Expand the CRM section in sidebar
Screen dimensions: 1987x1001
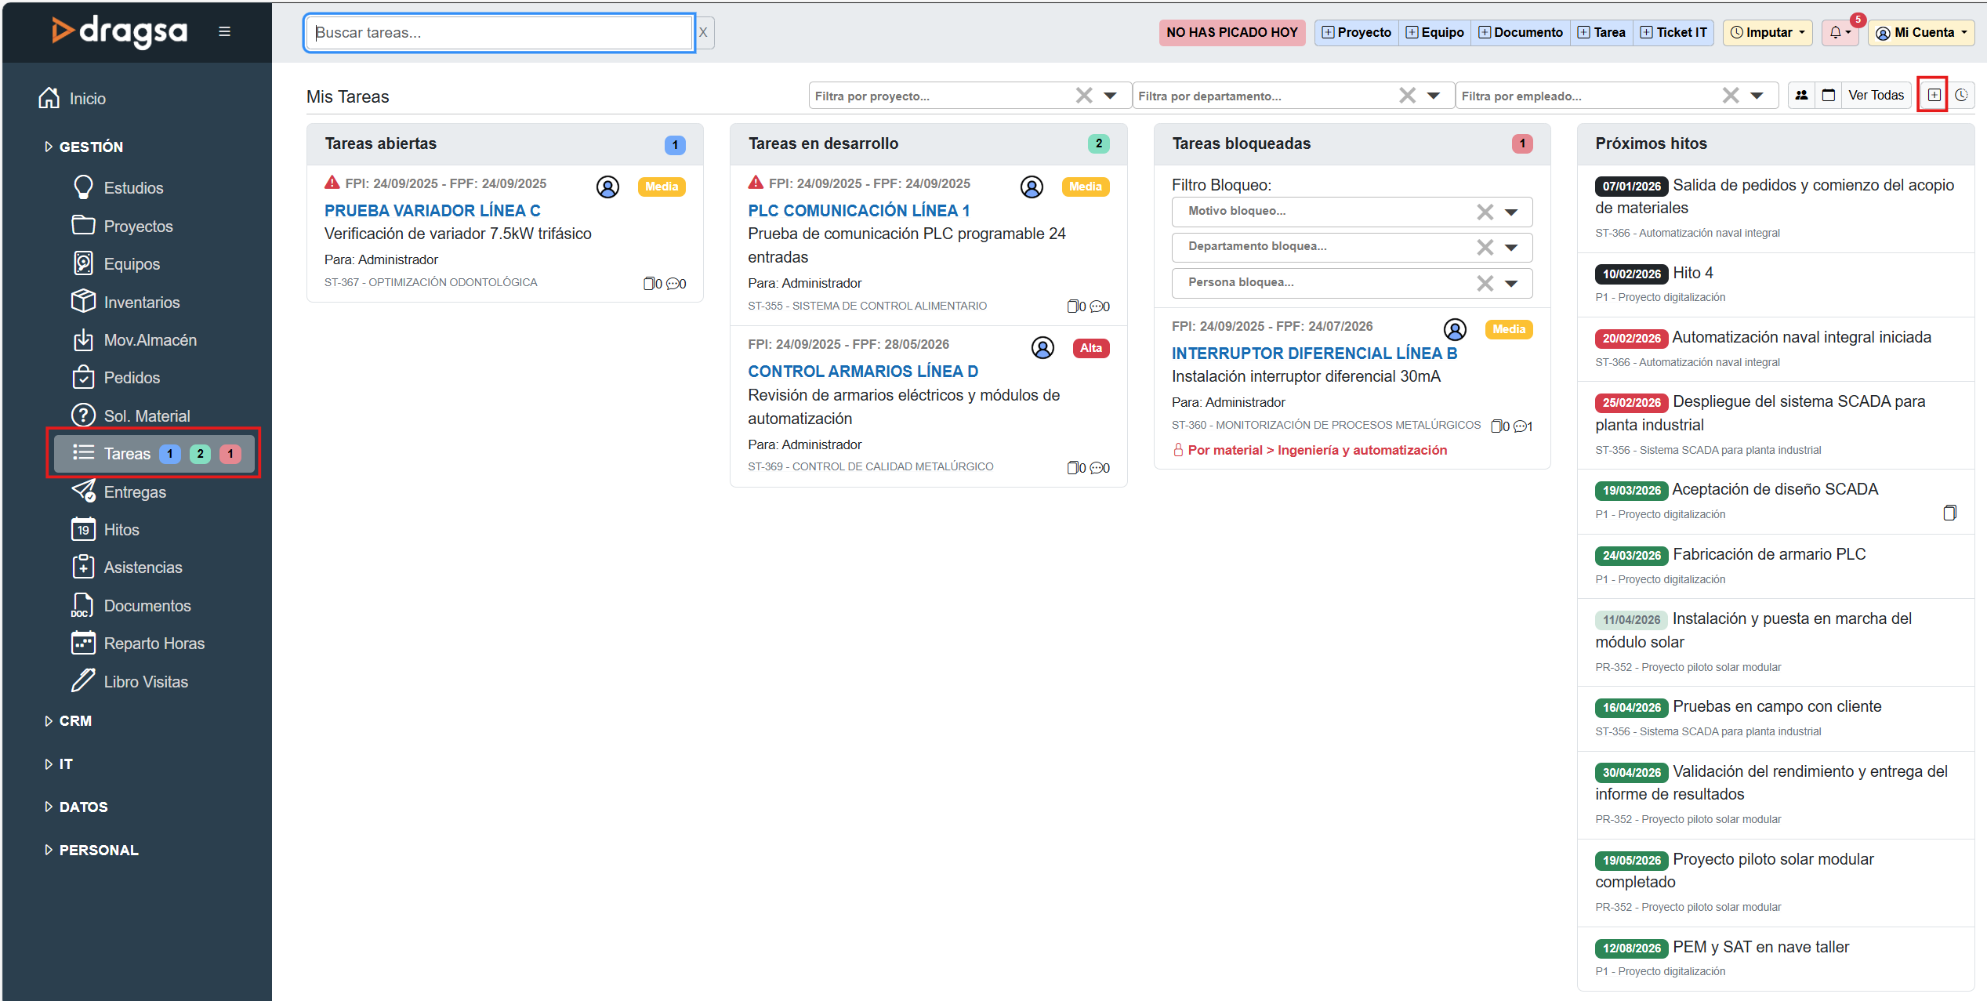pos(75,720)
